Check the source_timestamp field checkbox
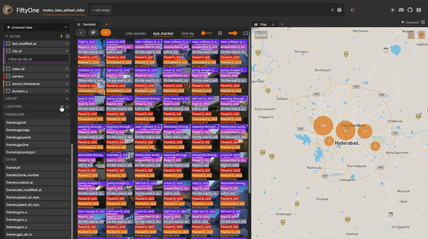This screenshot has height=239, width=428. [8, 84]
